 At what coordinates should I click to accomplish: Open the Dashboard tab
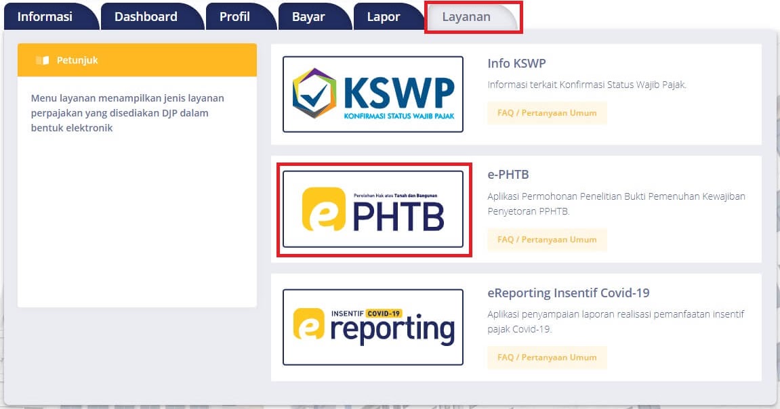(x=144, y=15)
